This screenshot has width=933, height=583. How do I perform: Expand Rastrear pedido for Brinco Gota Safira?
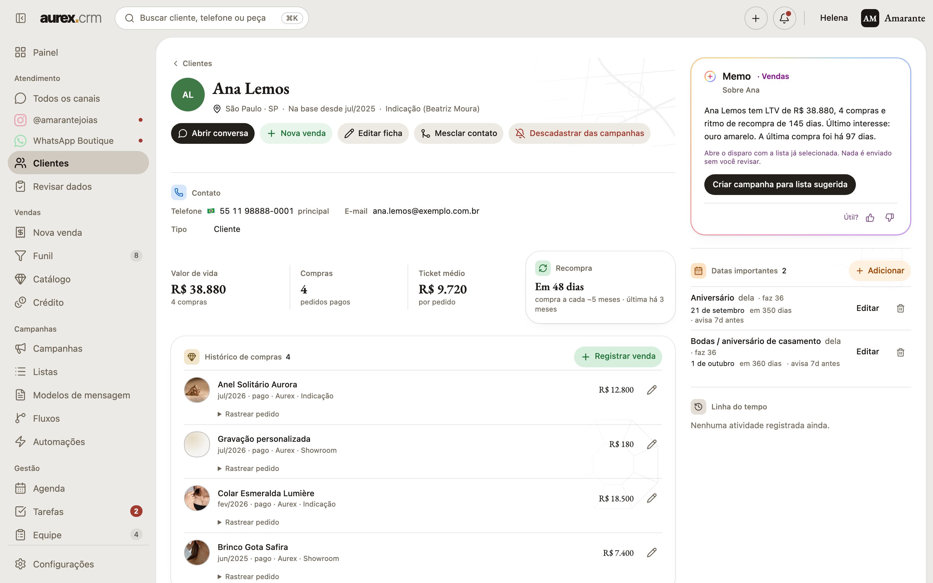(x=248, y=577)
